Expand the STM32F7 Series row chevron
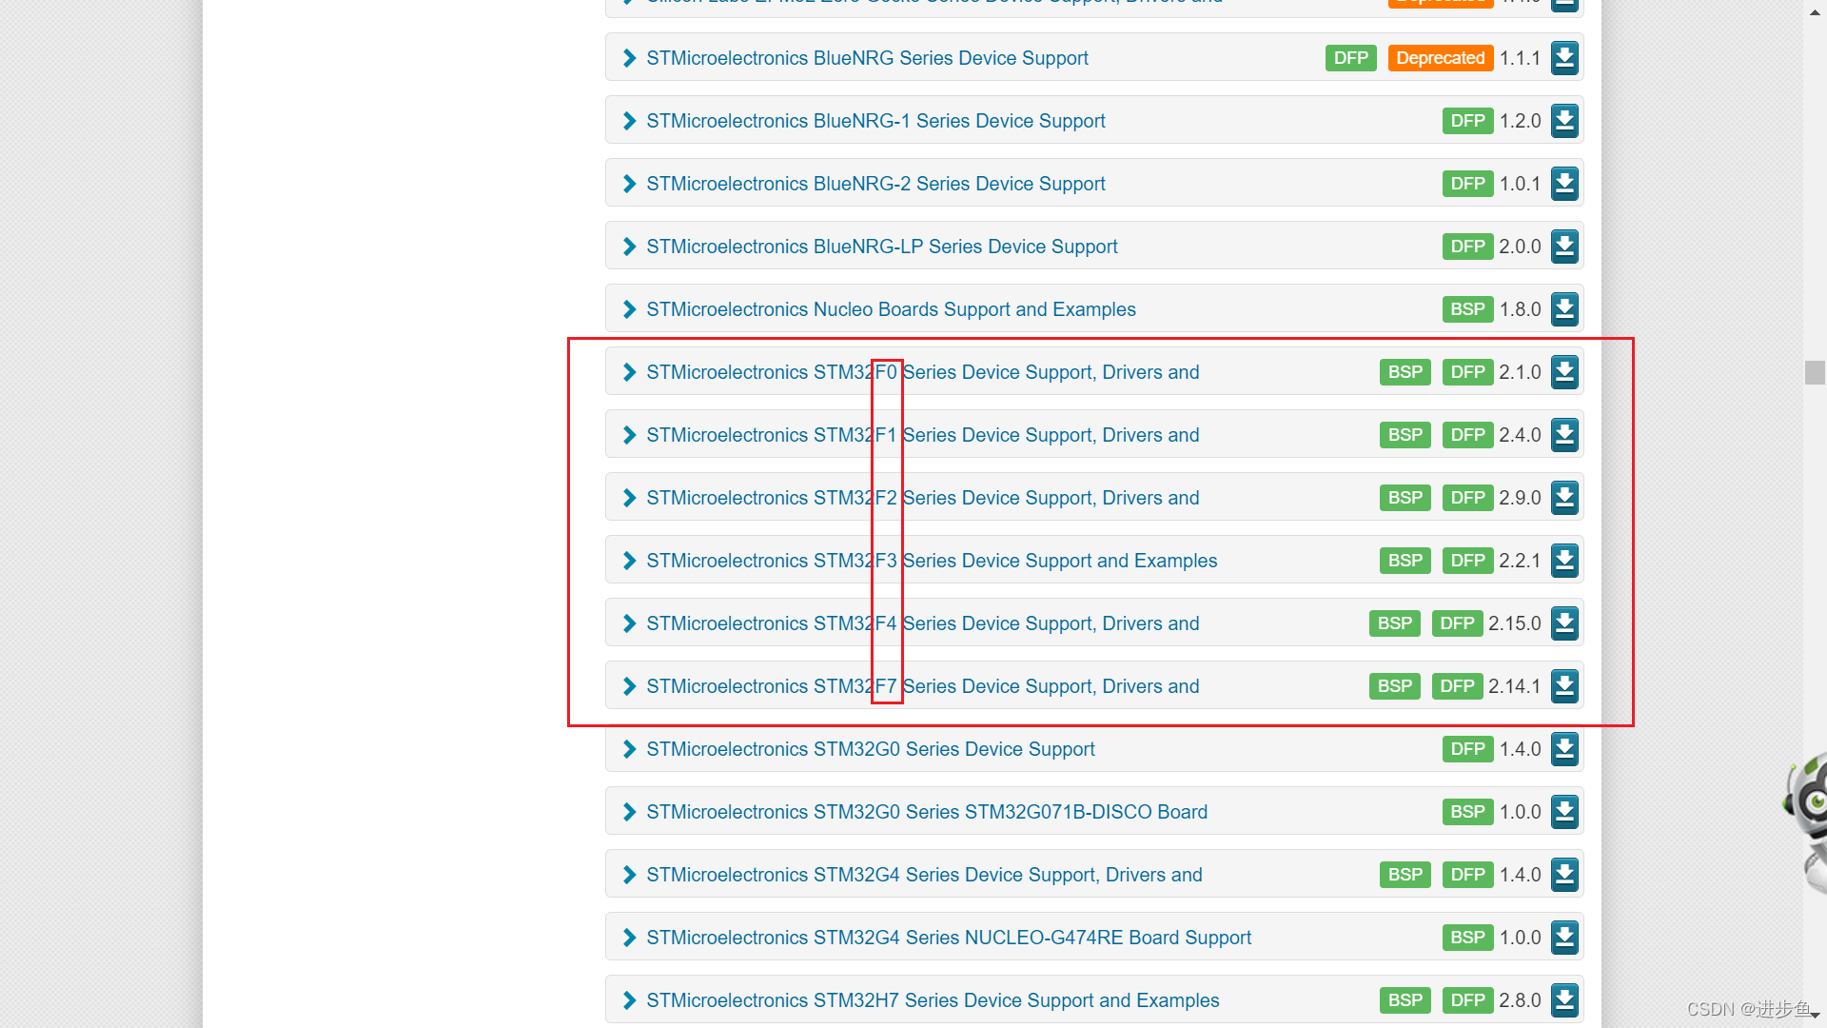The width and height of the screenshot is (1827, 1028). point(629,686)
